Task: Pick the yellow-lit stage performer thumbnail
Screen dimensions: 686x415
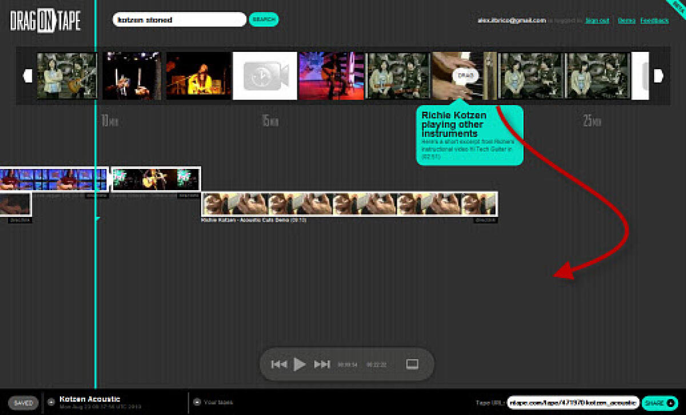Action: click(198, 76)
